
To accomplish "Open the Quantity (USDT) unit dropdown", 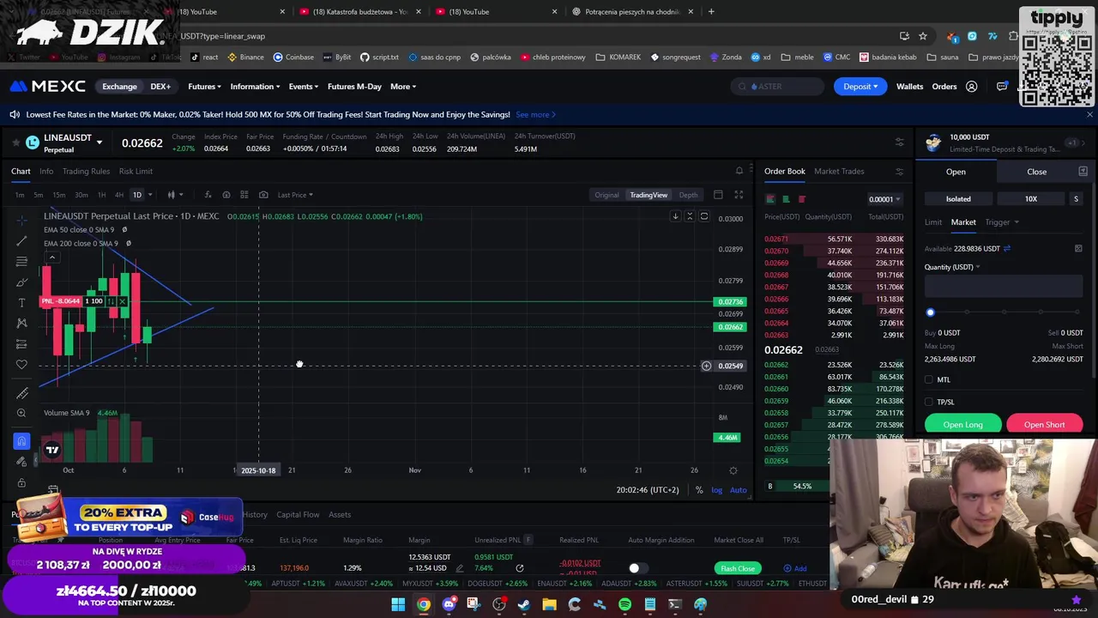I will 952,267.
